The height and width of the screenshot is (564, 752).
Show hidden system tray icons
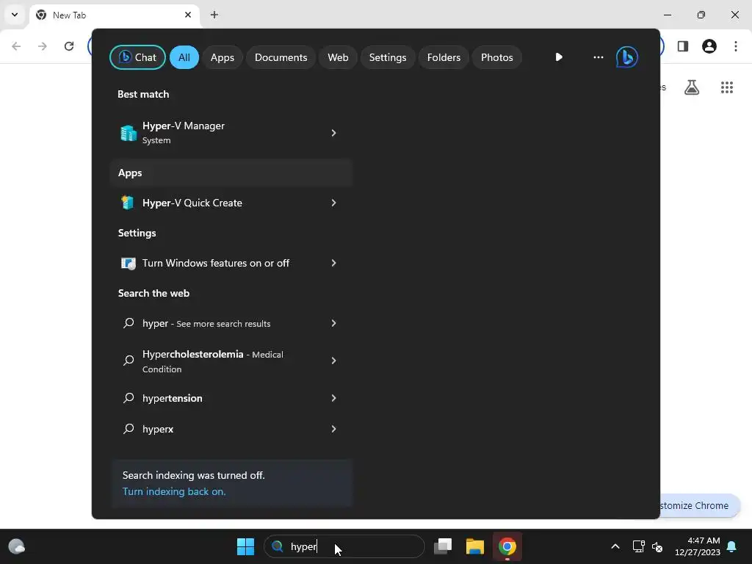click(615, 546)
